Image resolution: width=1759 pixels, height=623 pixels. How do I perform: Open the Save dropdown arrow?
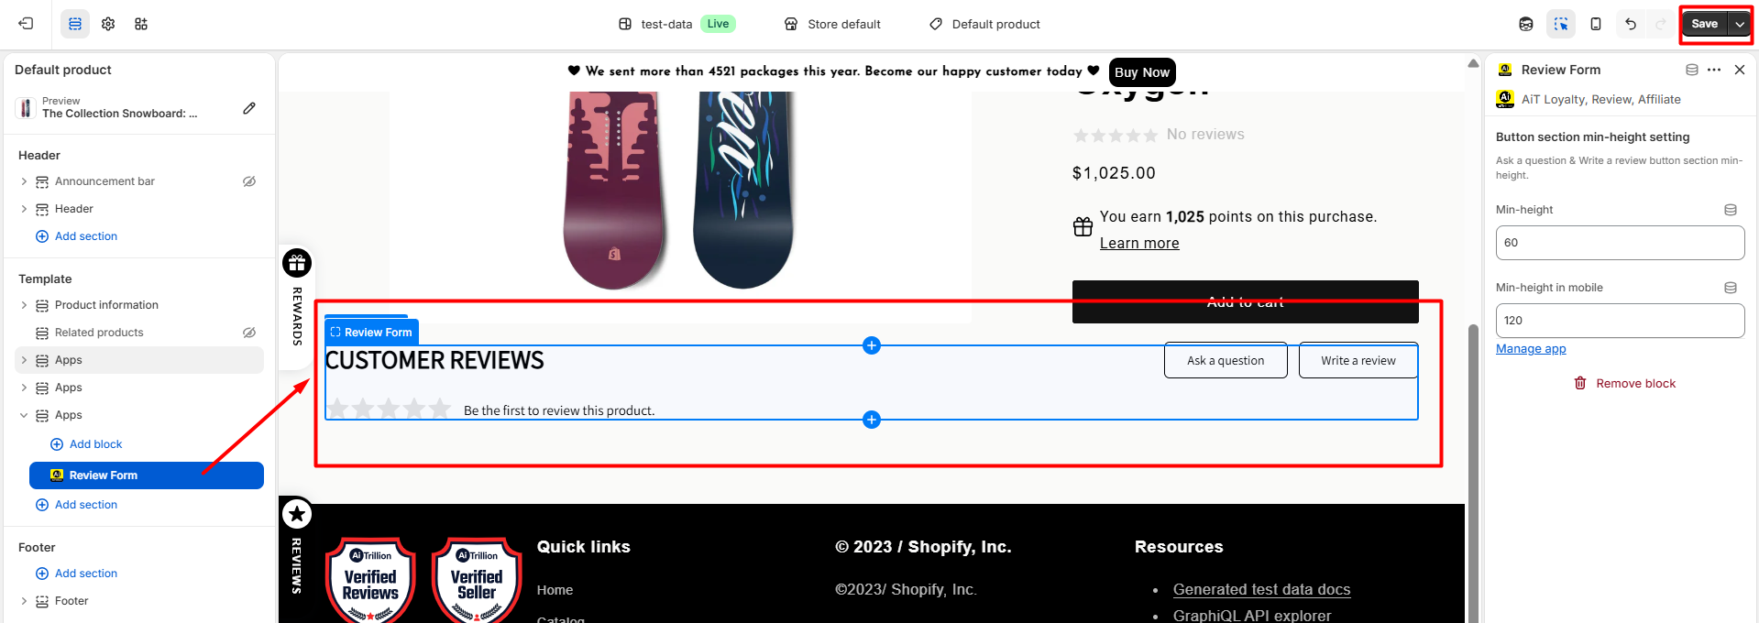pos(1740,24)
